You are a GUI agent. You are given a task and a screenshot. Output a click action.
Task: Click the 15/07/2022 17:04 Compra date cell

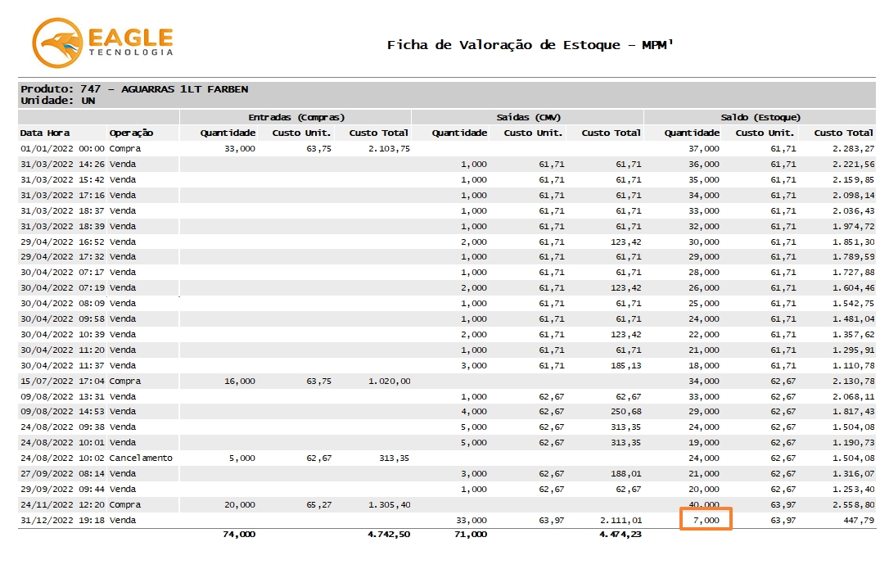[x=62, y=381]
